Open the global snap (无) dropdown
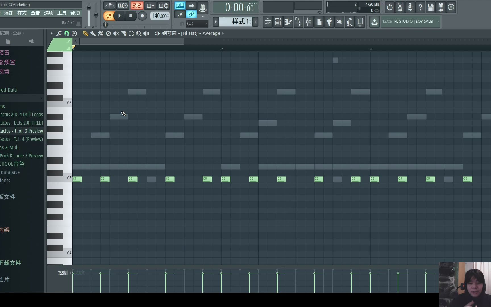Image resolution: width=491 pixels, height=307 pixels. (197, 24)
